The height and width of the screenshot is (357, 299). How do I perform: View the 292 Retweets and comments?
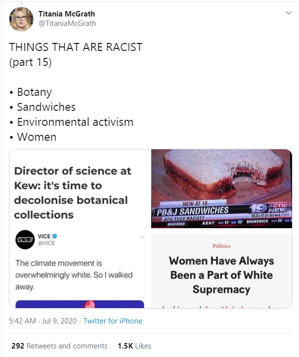[59, 346]
